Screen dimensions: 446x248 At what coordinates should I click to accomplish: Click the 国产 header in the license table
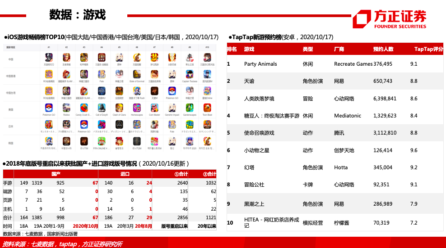(x=56, y=174)
